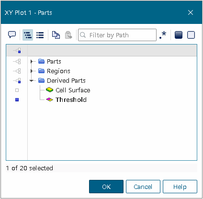Switch to hierarchical tree view icon
The height and width of the screenshot is (199, 203).
[28, 35]
